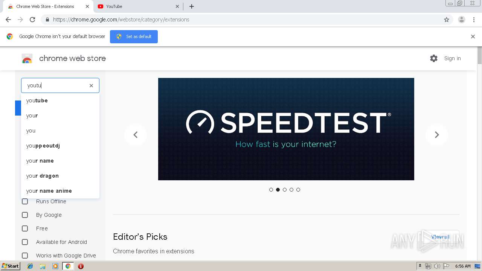The width and height of the screenshot is (482, 271).
Task: Toggle Available for Android checkbox
Action: [25, 242]
